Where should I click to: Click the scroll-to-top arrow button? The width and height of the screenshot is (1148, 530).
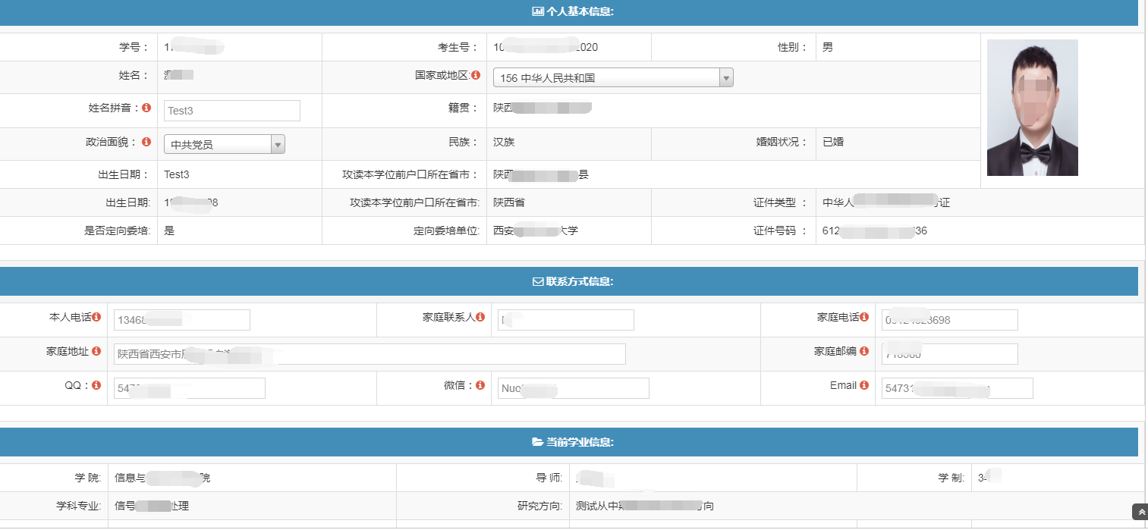[x=1139, y=512]
